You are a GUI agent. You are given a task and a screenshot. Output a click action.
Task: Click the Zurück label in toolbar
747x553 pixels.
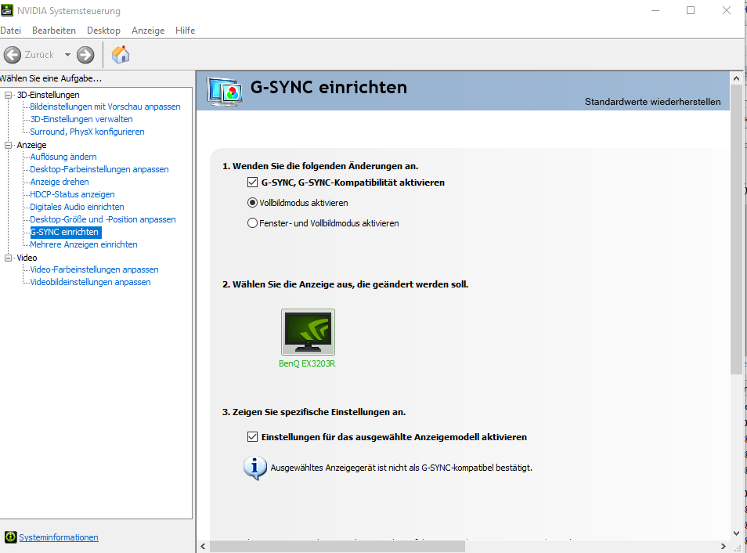tap(39, 55)
